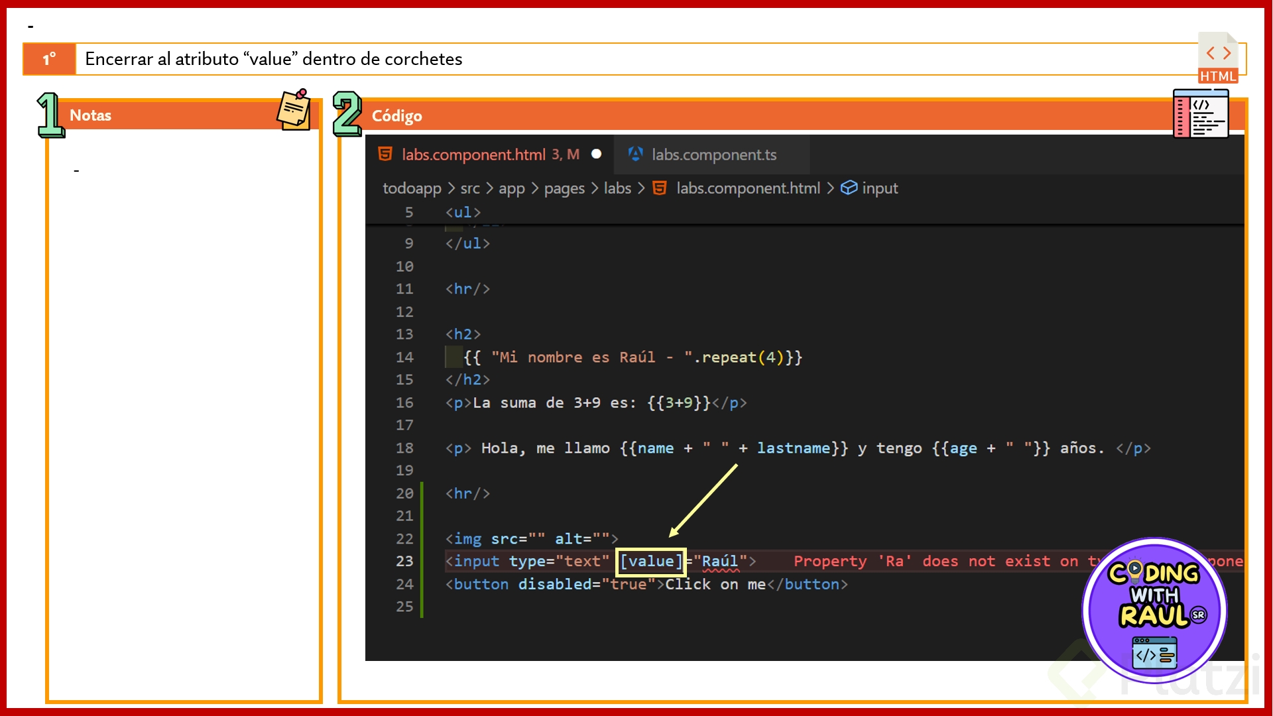Click the code document icon in Código header

click(1200, 114)
